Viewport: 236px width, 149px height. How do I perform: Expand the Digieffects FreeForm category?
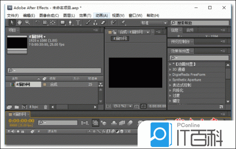tap(170, 75)
